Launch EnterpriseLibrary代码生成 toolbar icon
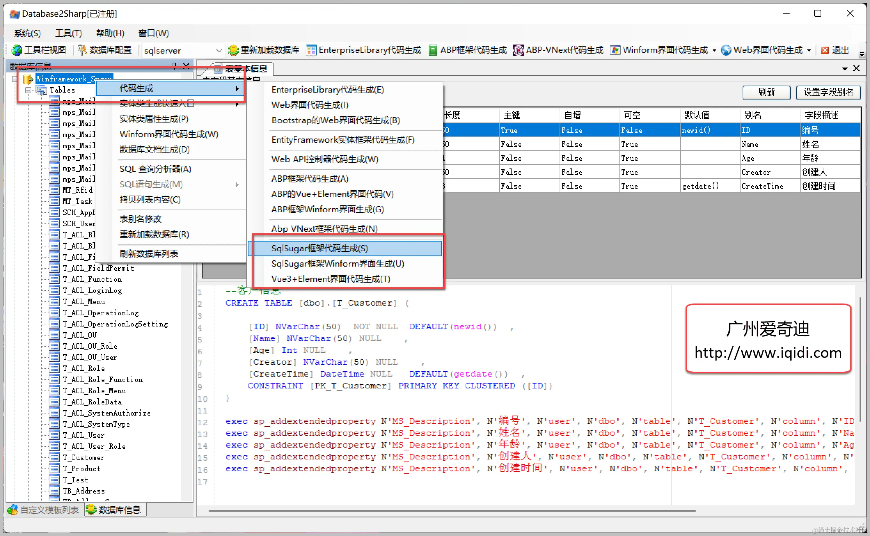 pos(311,50)
